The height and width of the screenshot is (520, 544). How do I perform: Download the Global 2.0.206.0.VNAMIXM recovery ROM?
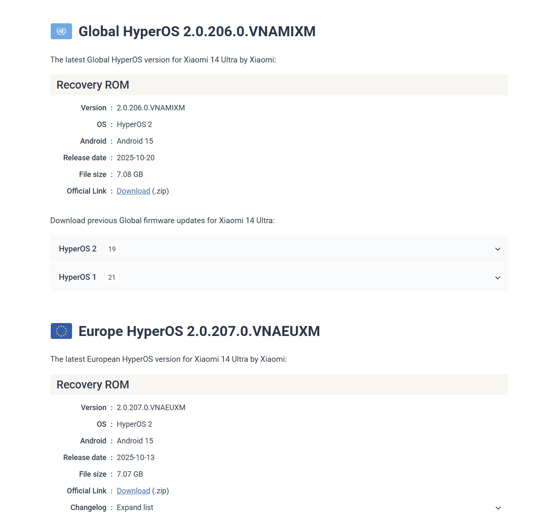tap(133, 191)
